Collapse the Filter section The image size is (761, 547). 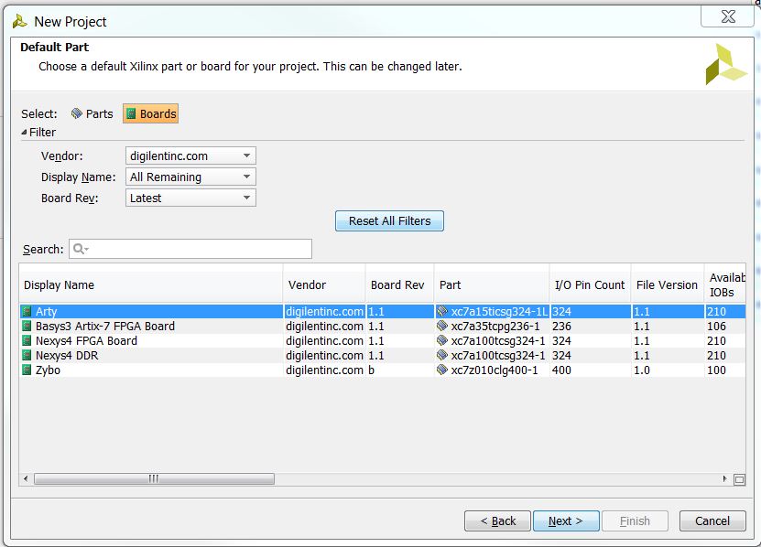[x=24, y=133]
